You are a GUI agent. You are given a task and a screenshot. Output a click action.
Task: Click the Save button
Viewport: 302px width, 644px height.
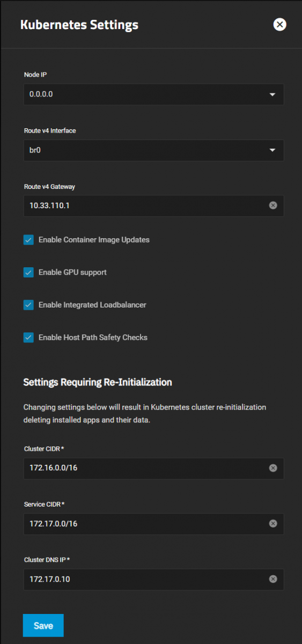coord(43,626)
